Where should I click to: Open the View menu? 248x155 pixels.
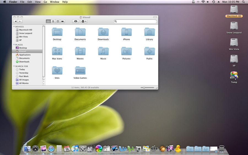pyautogui.click(x=38, y=2)
